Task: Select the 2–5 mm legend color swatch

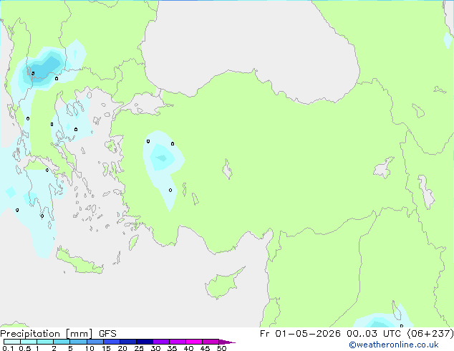Action: [x=62, y=342]
